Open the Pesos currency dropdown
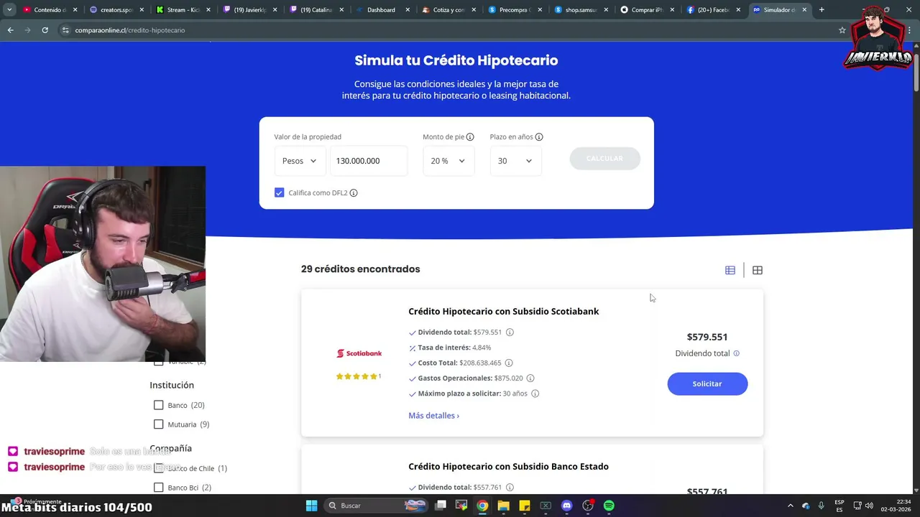920x517 pixels. click(300, 161)
